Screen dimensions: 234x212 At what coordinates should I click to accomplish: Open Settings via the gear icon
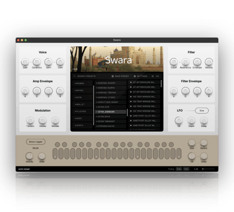click(x=135, y=76)
